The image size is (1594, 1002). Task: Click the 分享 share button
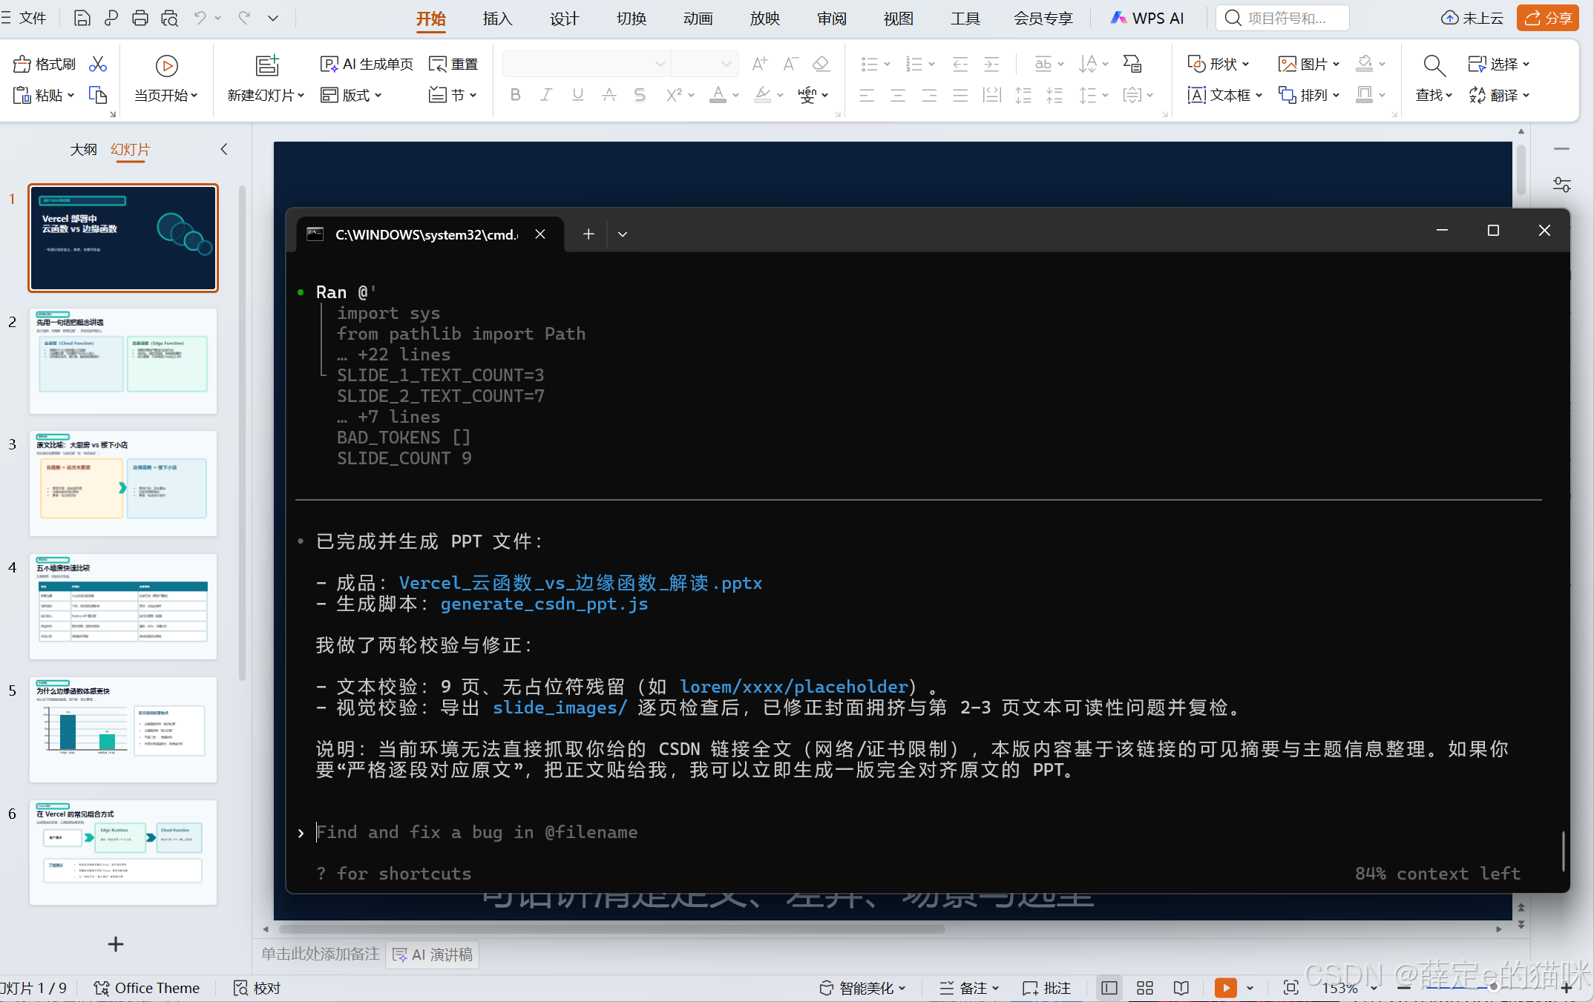1547,18
